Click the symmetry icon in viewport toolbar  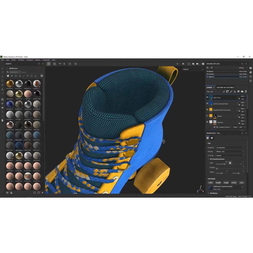tap(60, 64)
